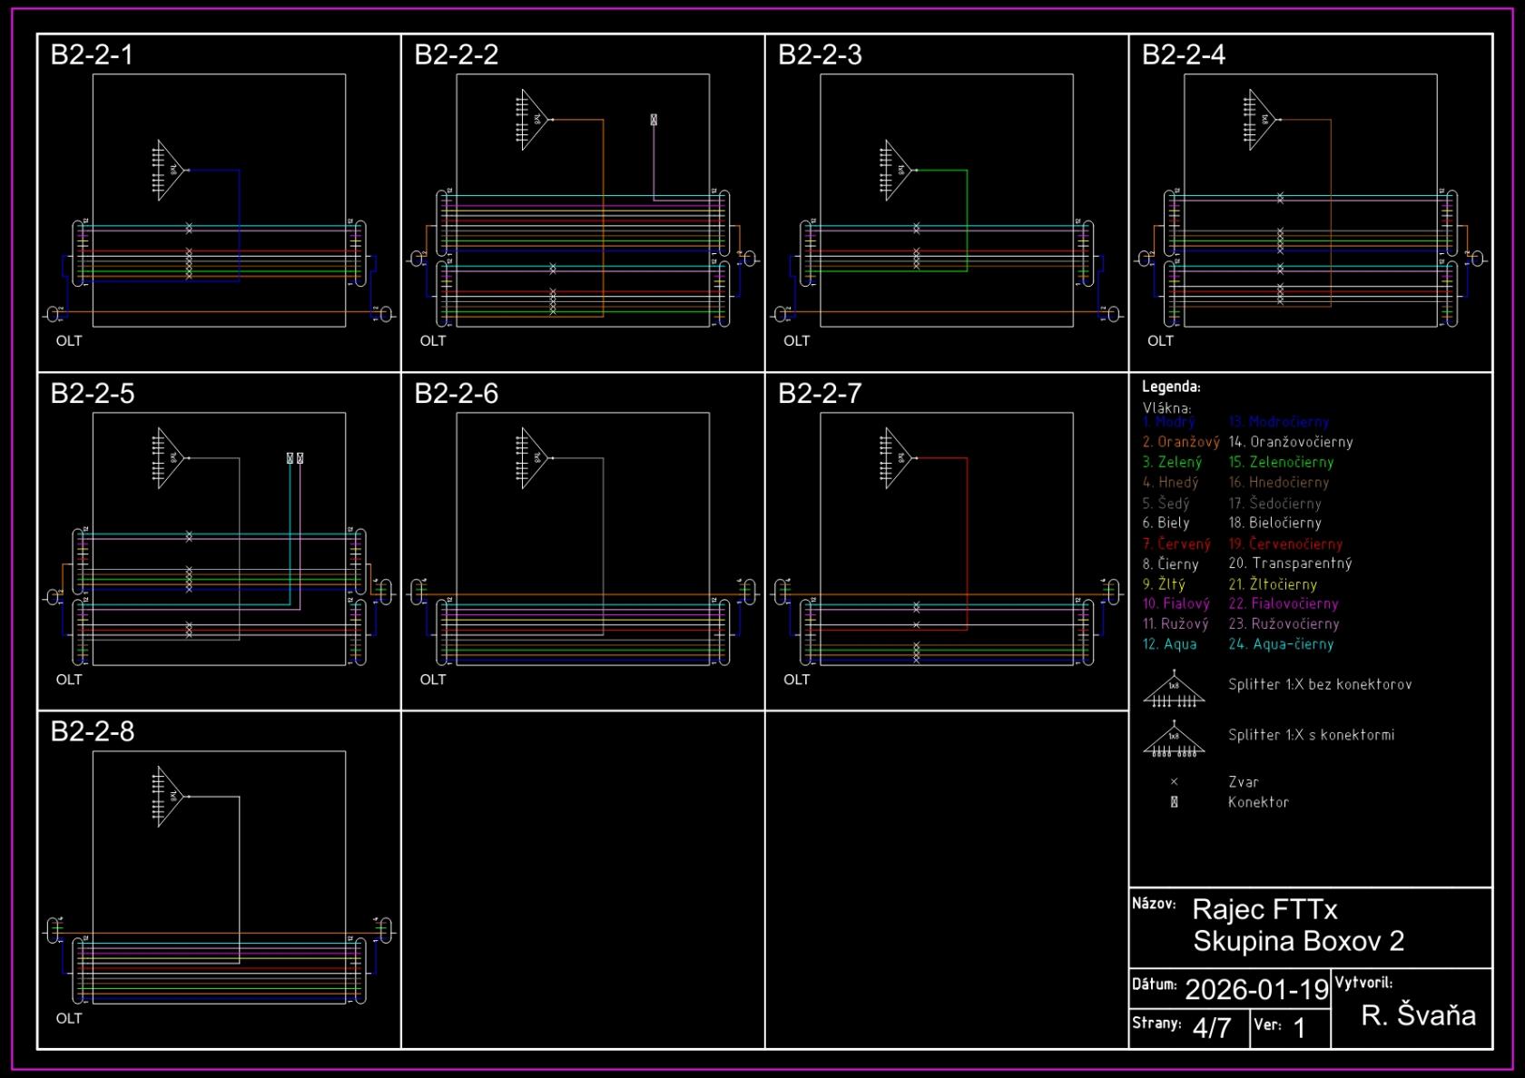Select the B2-2-4 box title
Viewport: 1525px width, 1078px height.
[x=1183, y=55]
